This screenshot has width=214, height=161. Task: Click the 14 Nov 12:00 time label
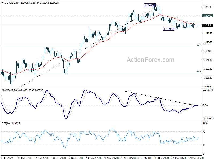point(94,158)
